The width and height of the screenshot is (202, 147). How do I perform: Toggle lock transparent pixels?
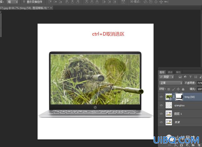[168, 89]
